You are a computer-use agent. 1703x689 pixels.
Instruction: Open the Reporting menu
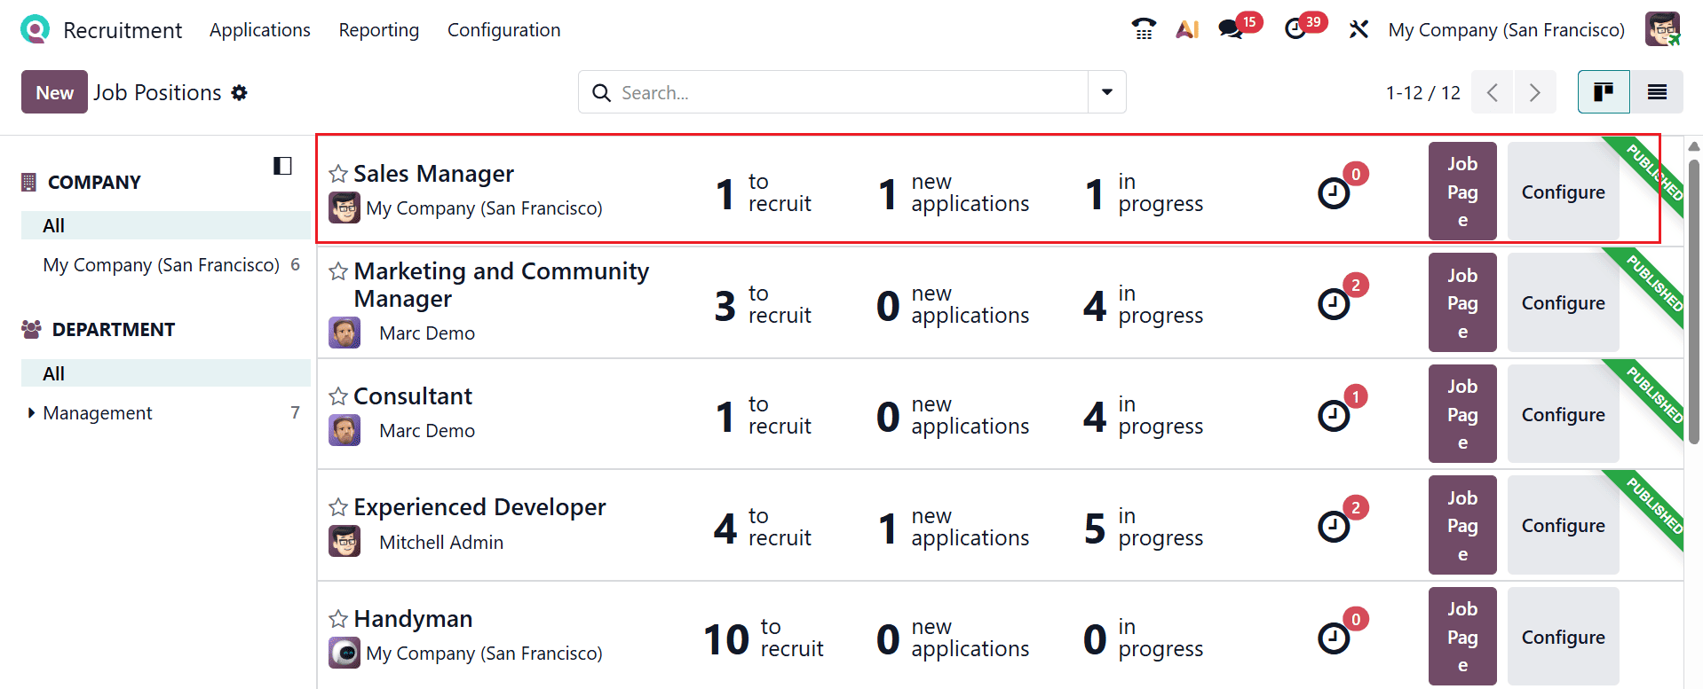click(379, 30)
